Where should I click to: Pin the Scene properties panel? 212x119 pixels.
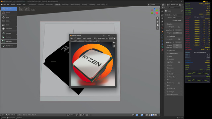(x=182, y=11)
